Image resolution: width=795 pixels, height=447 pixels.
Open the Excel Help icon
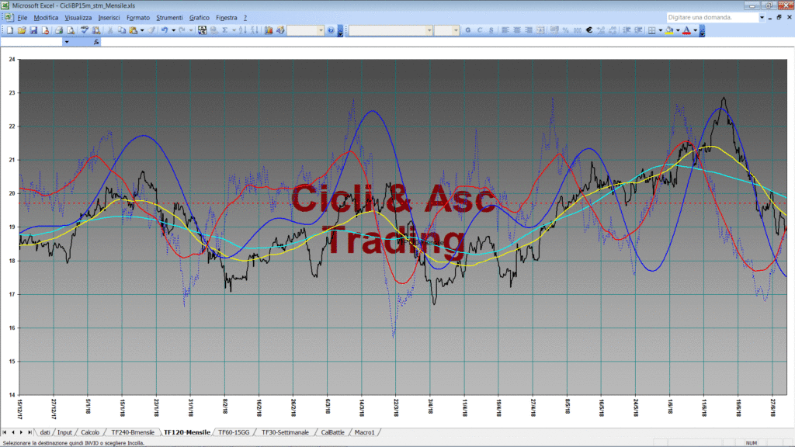click(331, 30)
